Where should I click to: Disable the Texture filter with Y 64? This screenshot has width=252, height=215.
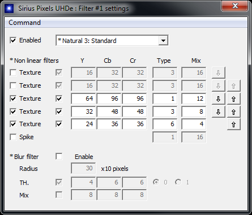tap(13, 98)
